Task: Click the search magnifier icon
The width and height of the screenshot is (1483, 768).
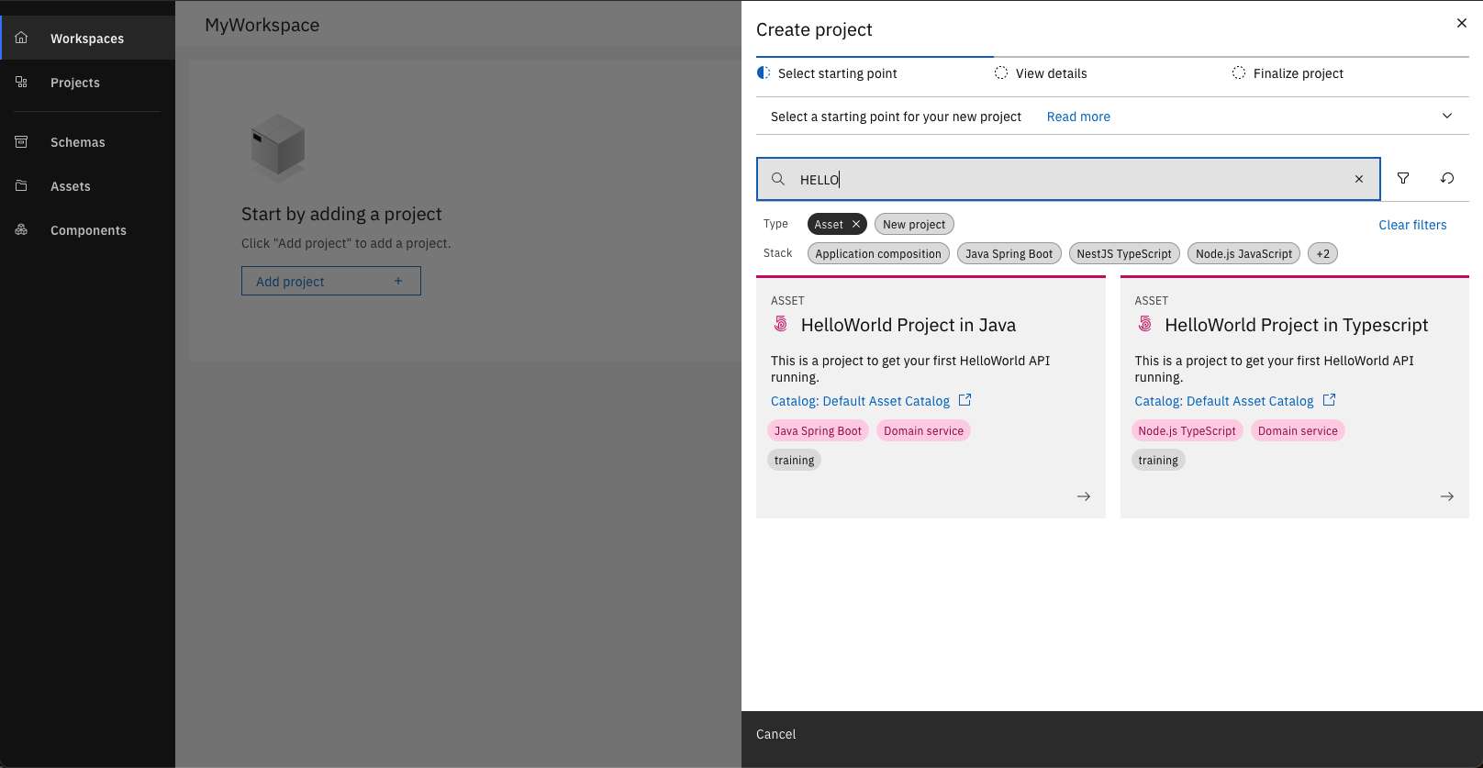Action: (x=778, y=179)
